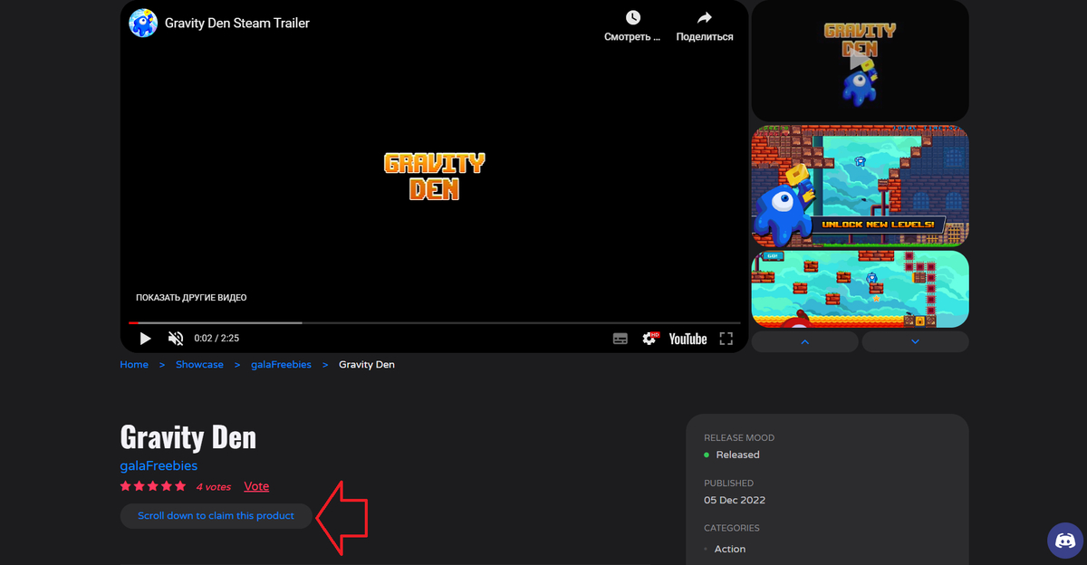Enter fullscreen using the fullscreen icon
Viewport: 1087px width, 565px height.
[726, 338]
